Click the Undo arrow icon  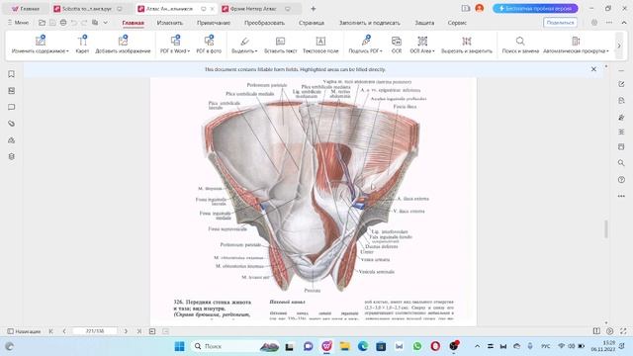74,23
